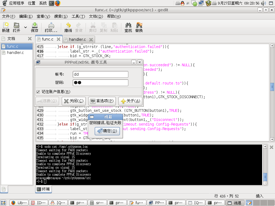Click the New document toolbar icon
Viewport: 275px width, 206px height.
pos(6,27)
